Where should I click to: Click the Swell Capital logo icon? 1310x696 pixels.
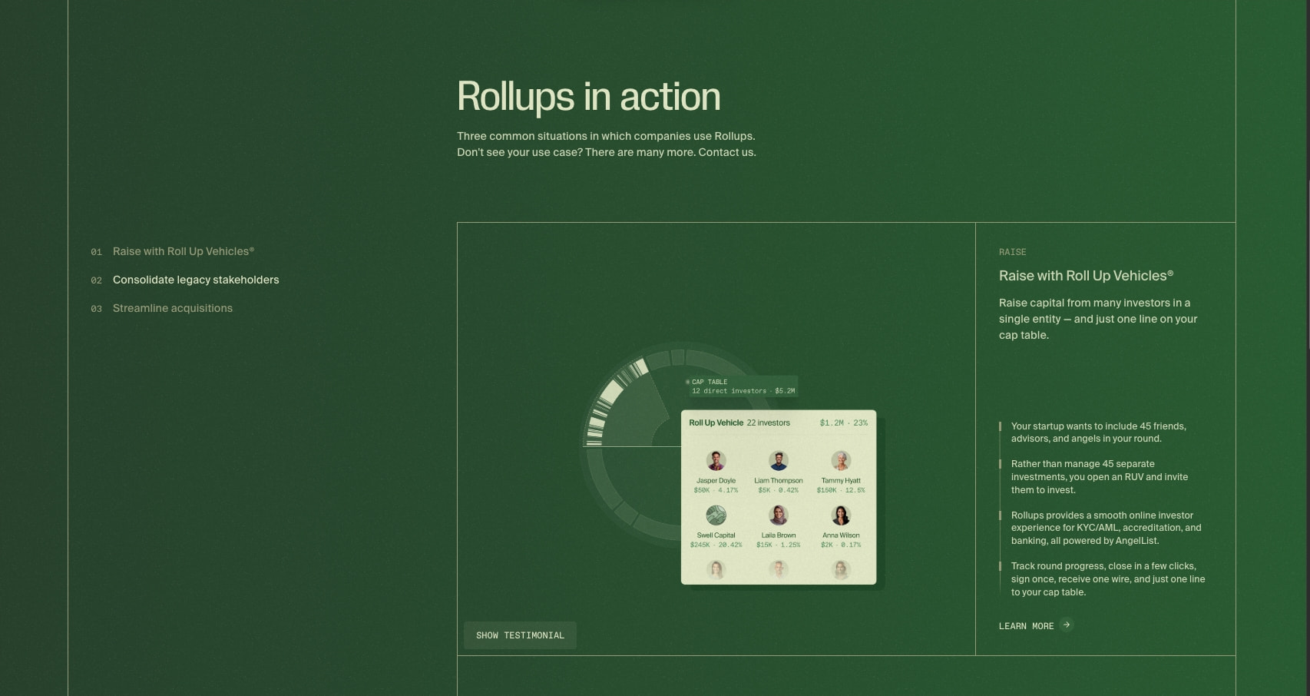716,515
